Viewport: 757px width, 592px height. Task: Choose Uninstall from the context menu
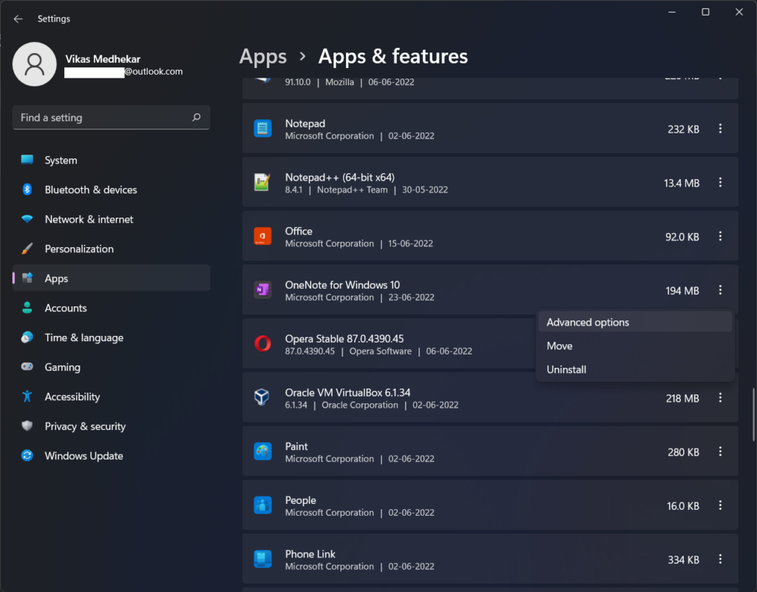[635, 370]
